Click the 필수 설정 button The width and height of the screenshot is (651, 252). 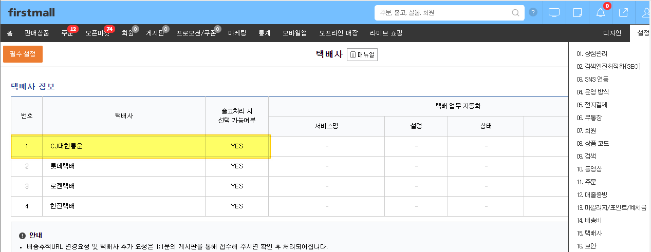click(x=23, y=54)
